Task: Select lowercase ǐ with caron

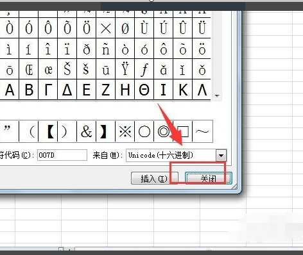Action: coord(183,69)
